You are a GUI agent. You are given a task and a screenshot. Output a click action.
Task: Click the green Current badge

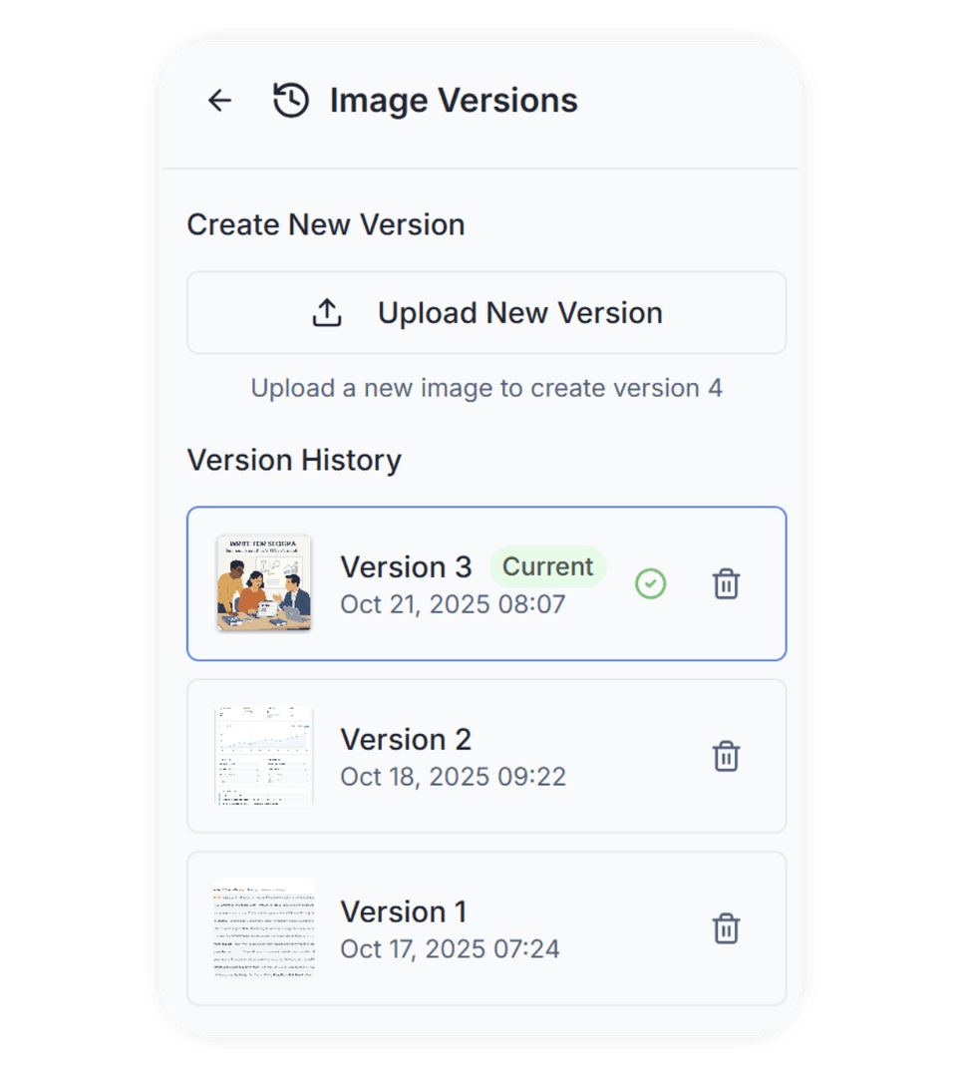tap(547, 566)
